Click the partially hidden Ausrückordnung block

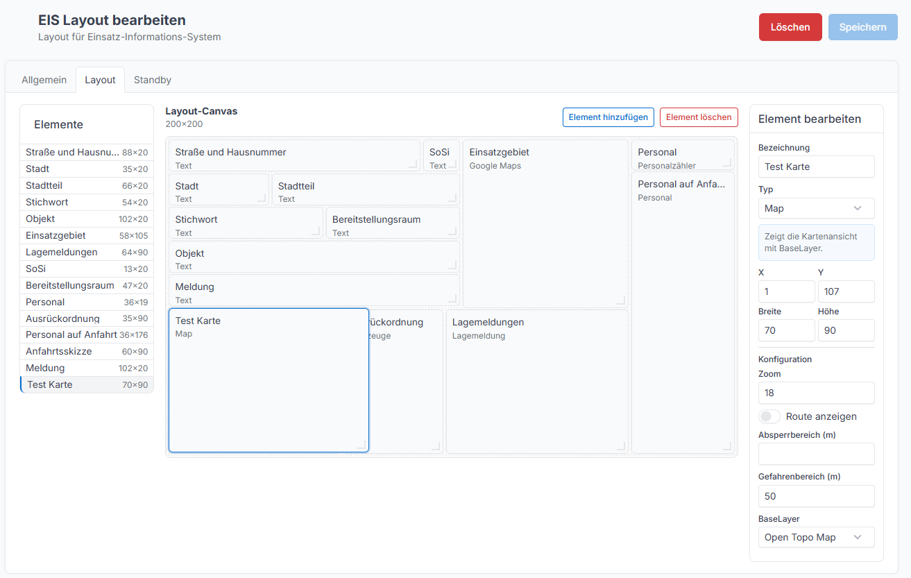coord(406,382)
